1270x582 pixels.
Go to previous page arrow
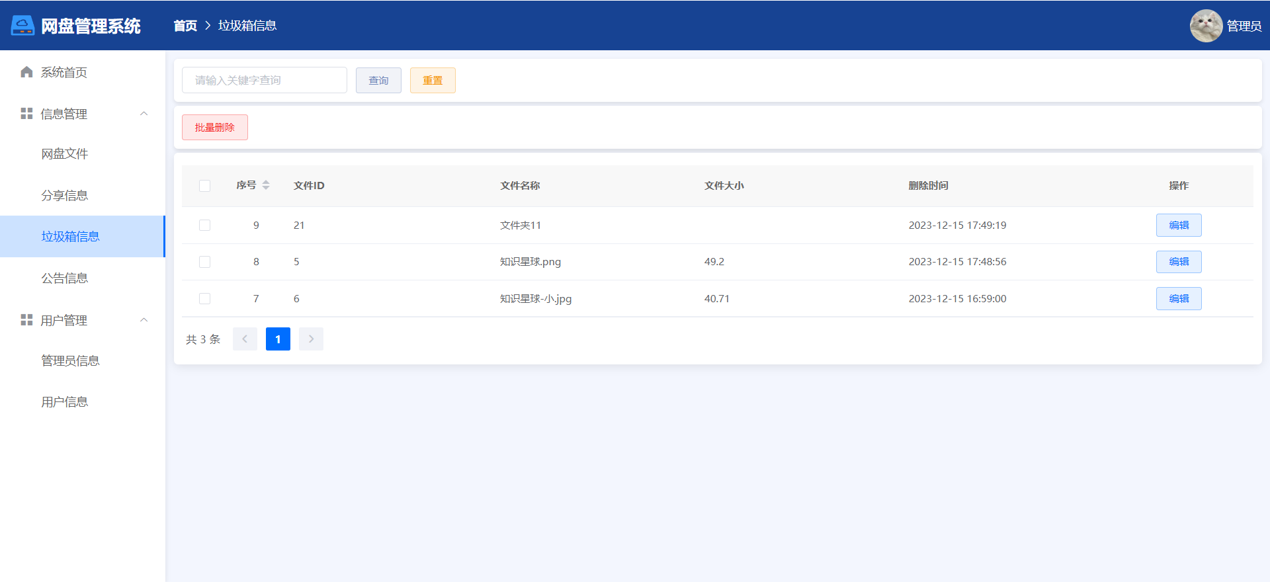pyautogui.click(x=245, y=339)
